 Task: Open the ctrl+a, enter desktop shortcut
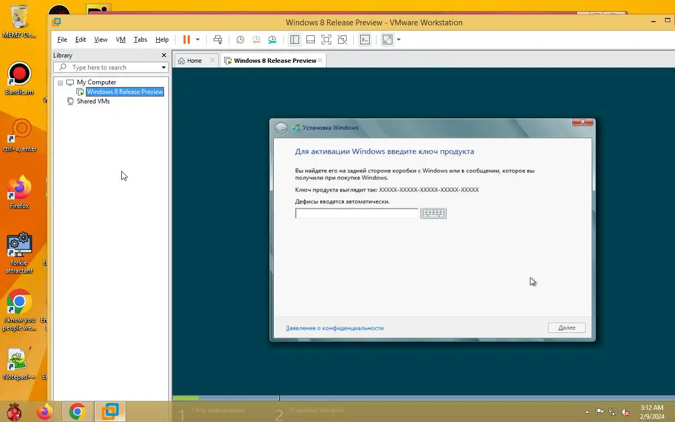coord(20,135)
